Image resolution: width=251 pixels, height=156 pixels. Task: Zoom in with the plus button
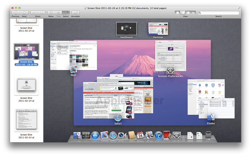coord(42,13)
